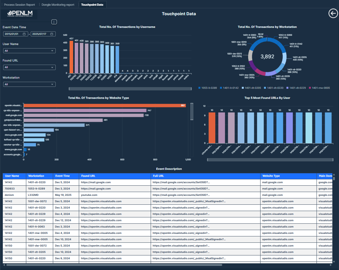The height and width of the screenshot is (270, 339).
Task: Click the username chart horizontal scrollbar
Action: (x=130, y=89)
